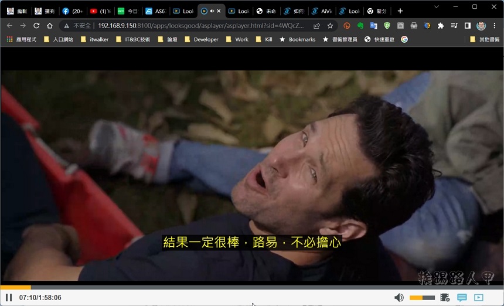Open the 書籤管理員 bookmark manager link
The image size is (504, 306).
click(x=340, y=39)
